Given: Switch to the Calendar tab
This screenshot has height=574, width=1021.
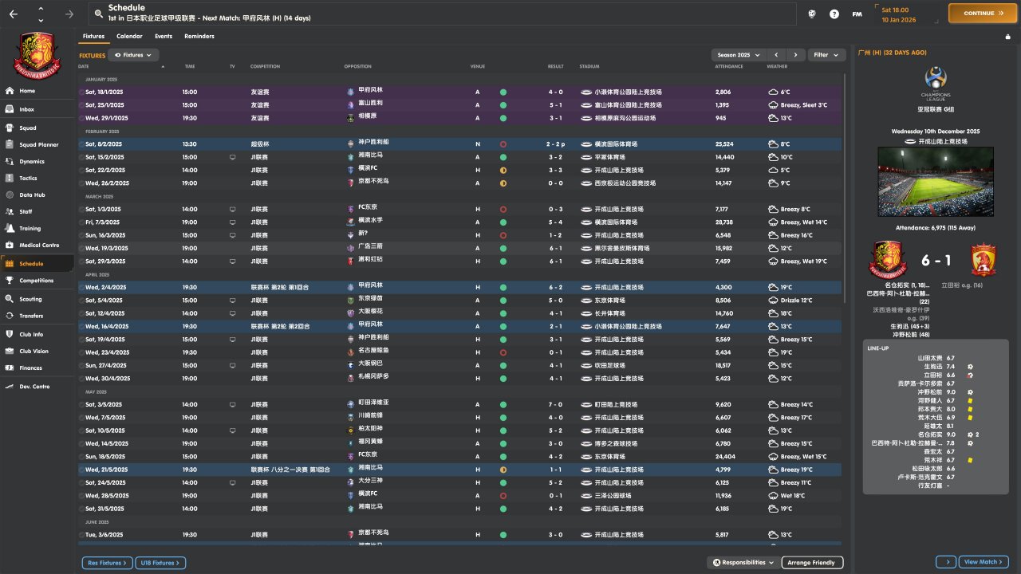Looking at the screenshot, I should click(x=129, y=36).
